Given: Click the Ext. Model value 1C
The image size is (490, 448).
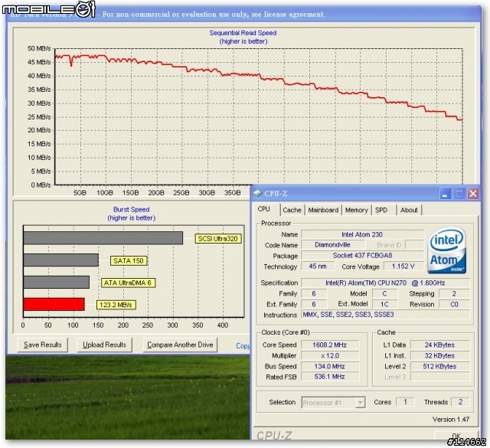Looking at the screenshot, I should point(384,304).
